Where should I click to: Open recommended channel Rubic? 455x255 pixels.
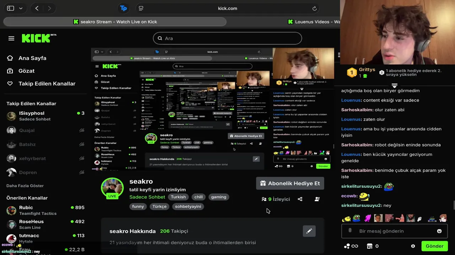tap(45, 210)
